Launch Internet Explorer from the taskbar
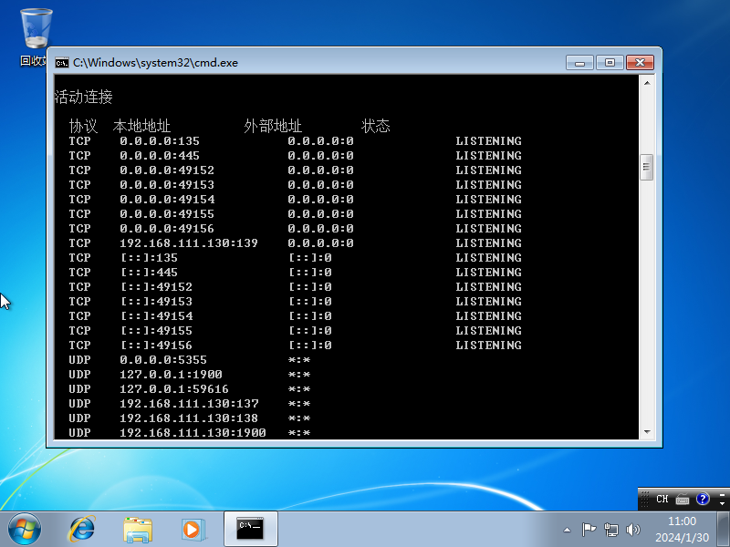730x547 pixels. click(x=82, y=530)
